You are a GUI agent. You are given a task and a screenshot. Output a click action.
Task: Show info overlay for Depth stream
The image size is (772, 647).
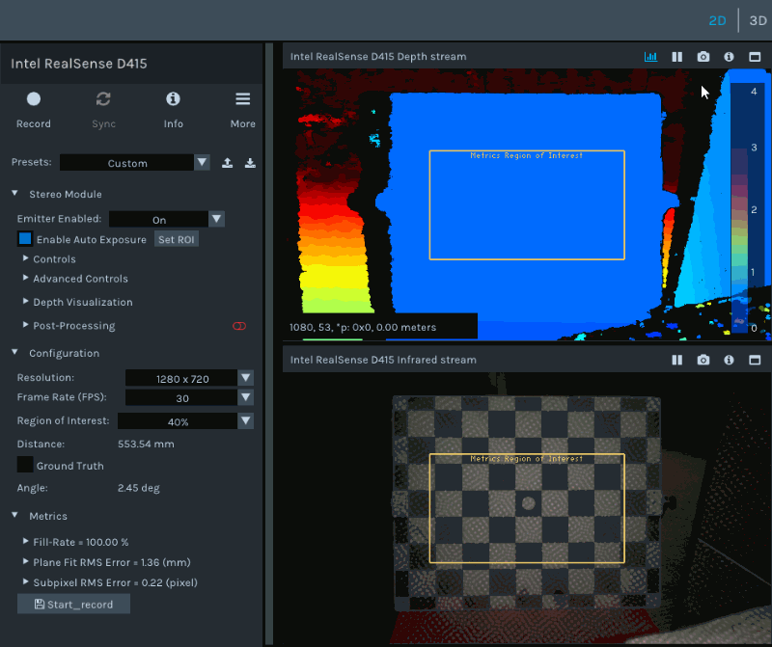click(729, 57)
